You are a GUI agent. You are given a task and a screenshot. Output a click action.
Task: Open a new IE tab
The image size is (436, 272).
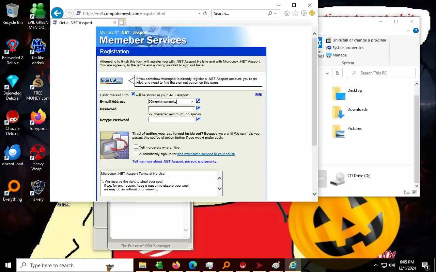point(122,22)
